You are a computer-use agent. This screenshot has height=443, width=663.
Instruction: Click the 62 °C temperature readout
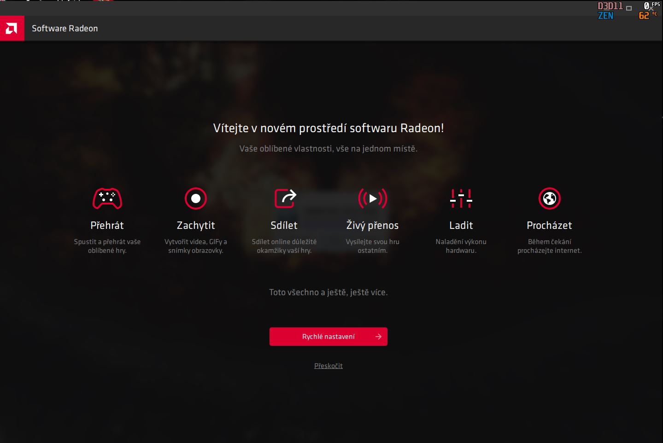pyautogui.click(x=648, y=16)
